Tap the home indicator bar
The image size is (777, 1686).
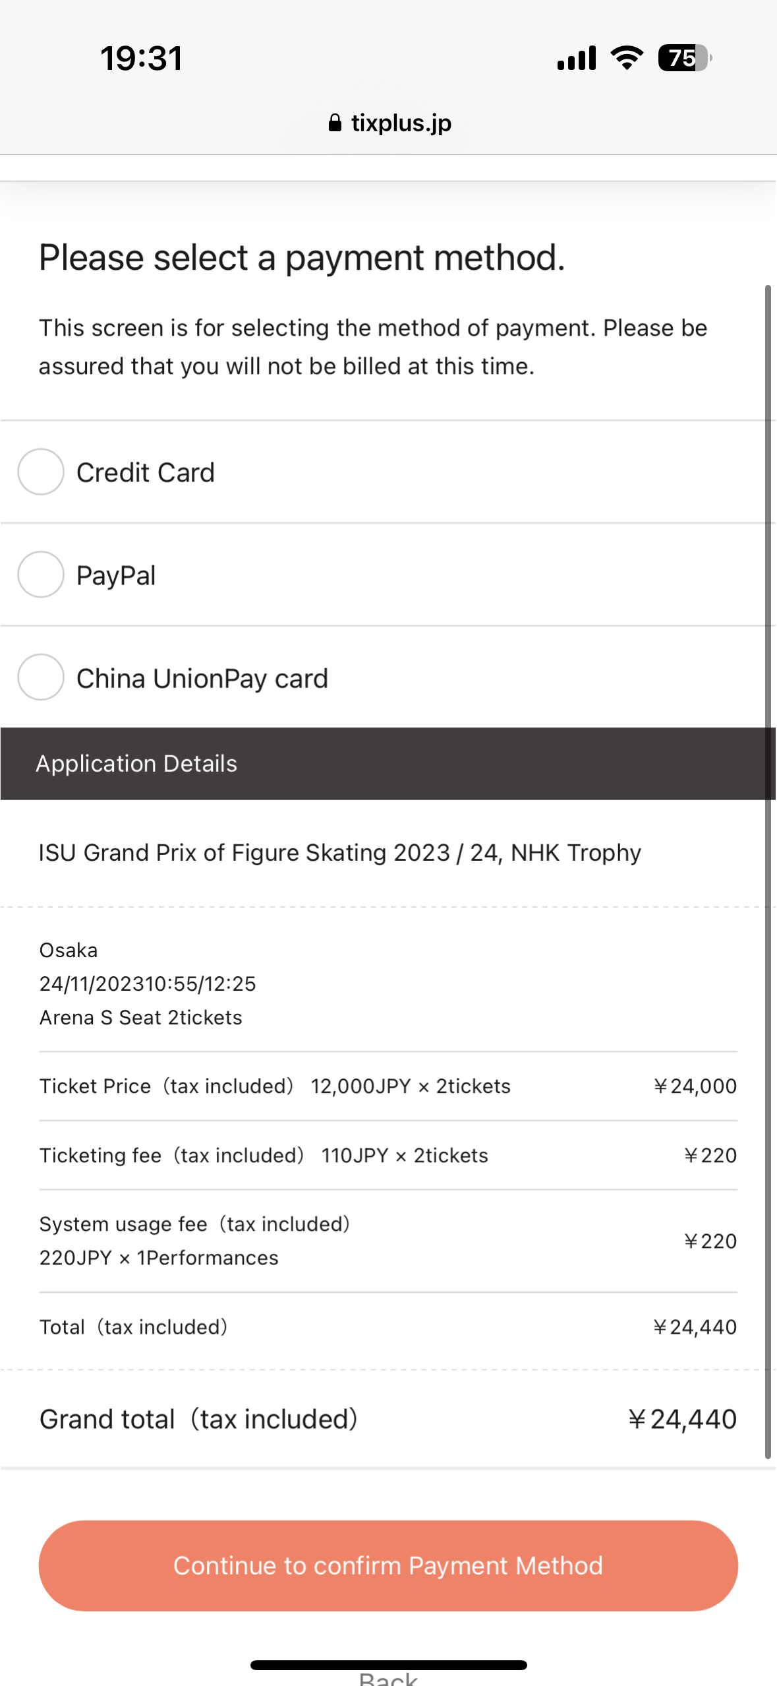tap(388, 1665)
